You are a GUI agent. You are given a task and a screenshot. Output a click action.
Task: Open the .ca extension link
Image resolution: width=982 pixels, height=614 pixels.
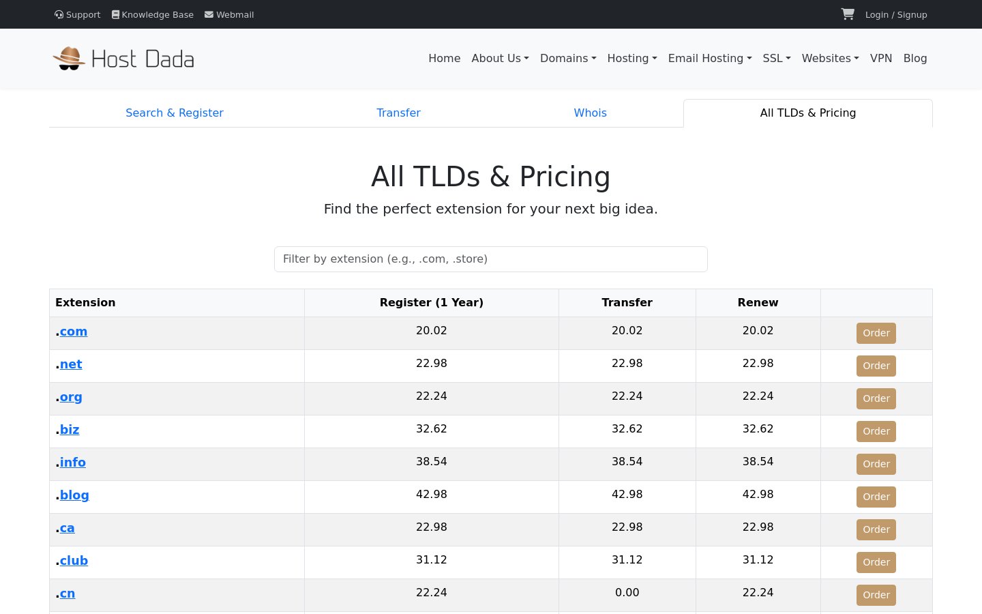pyautogui.click(x=68, y=528)
